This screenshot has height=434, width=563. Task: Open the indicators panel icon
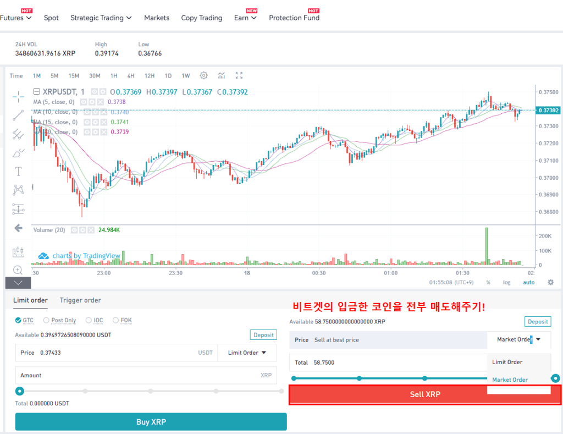pos(222,75)
